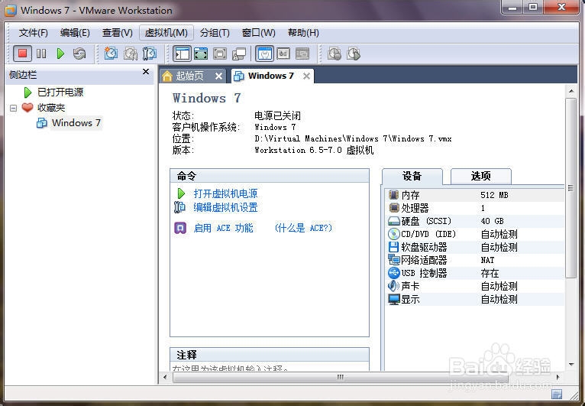This screenshot has width=585, height=406.
Task: Select 收藏夹 favorites folder in sidebar
Action: pyautogui.click(x=51, y=108)
